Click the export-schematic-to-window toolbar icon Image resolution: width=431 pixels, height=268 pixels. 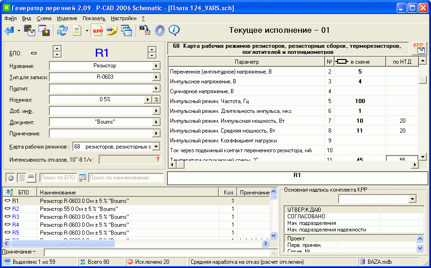[x=30, y=31]
